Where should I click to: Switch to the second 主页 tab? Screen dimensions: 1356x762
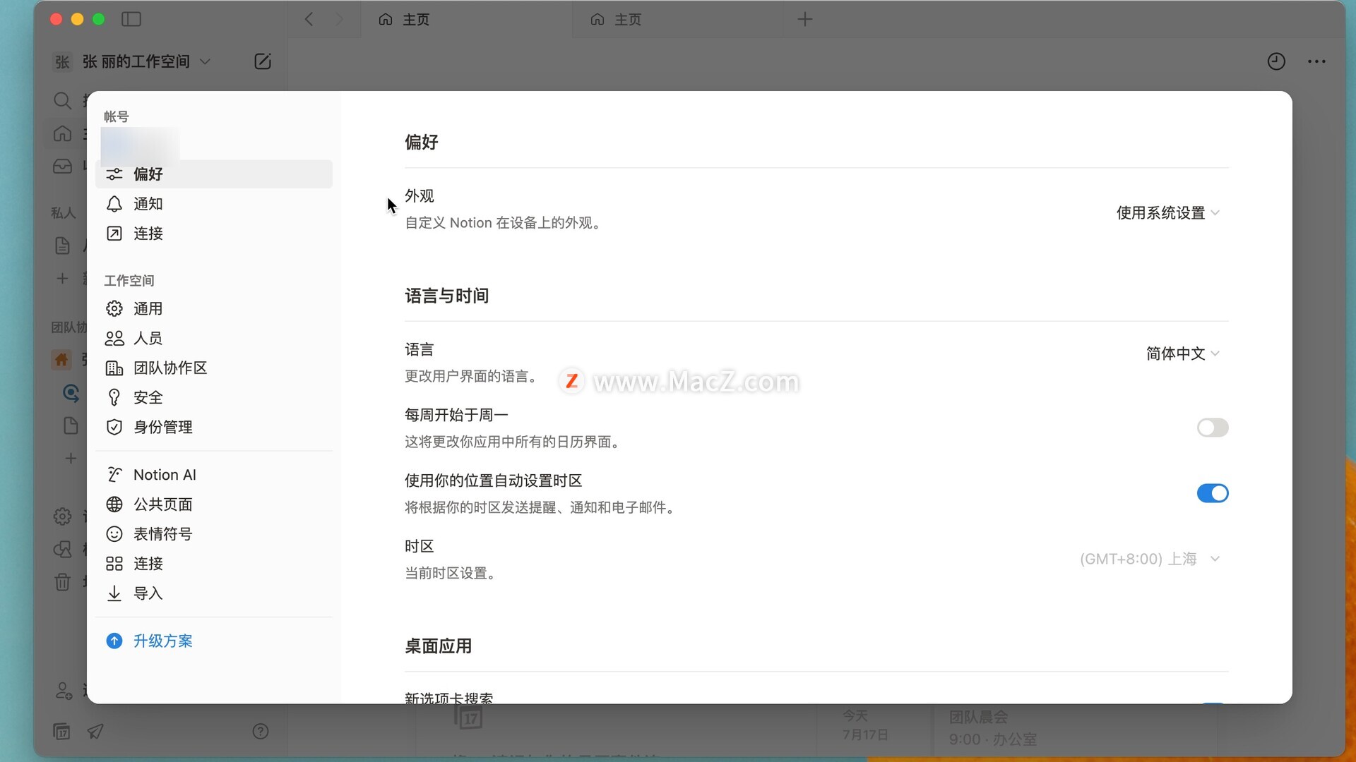[678, 19]
